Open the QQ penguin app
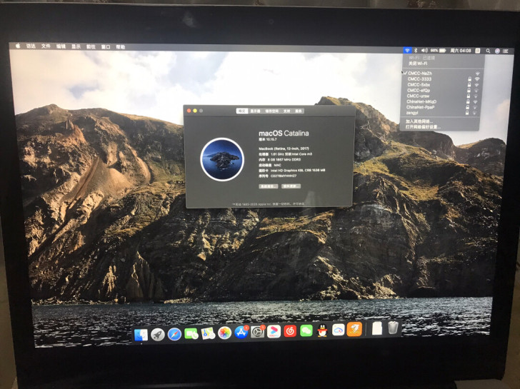The height and width of the screenshot is (389, 520). coord(322,330)
